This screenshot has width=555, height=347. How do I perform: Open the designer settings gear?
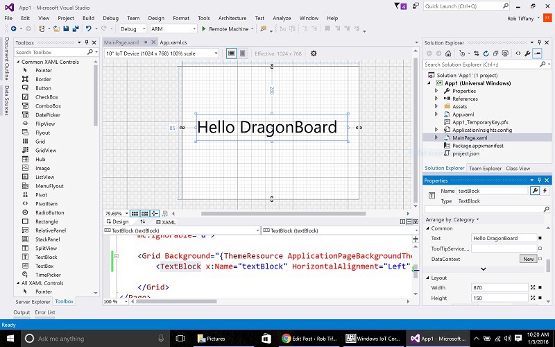(x=314, y=53)
